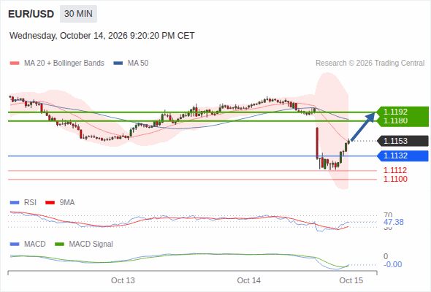Click the RSI value 47.38
Viewport: 431px width, 292px height.
(394, 222)
